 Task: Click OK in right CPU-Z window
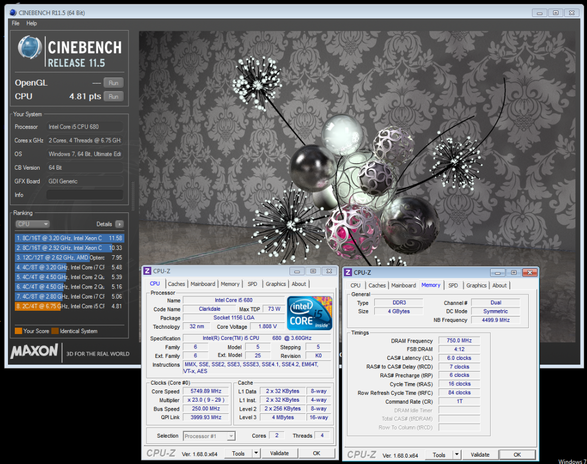pyautogui.click(x=517, y=454)
